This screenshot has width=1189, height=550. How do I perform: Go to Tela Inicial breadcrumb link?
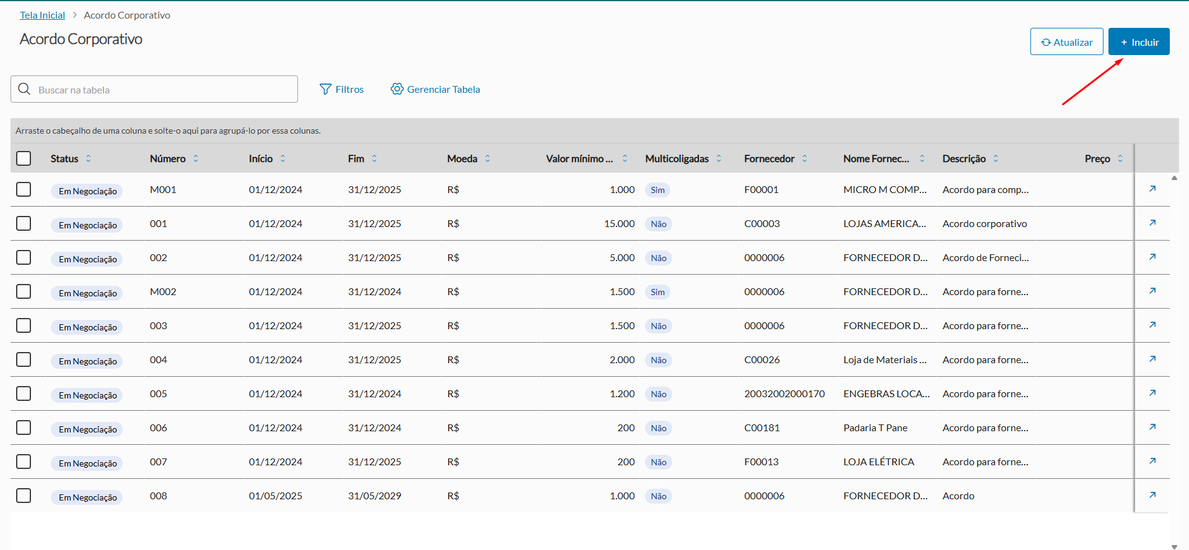coord(42,15)
